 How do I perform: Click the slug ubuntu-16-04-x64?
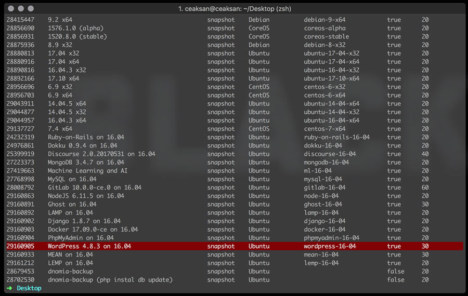(x=332, y=120)
